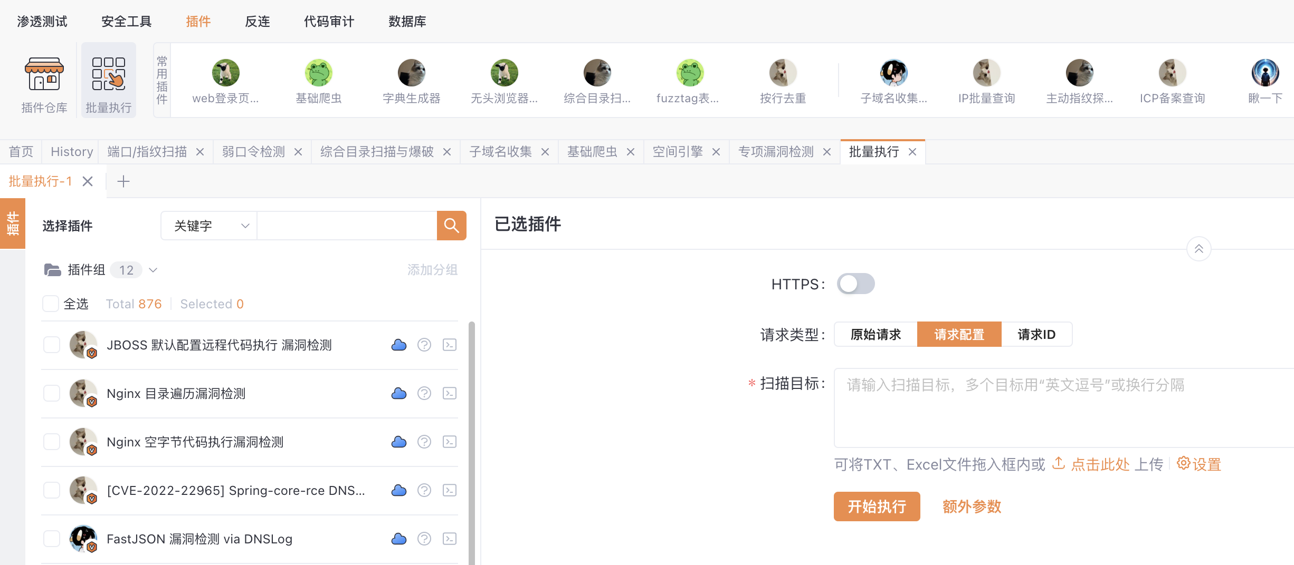Screen dimensions: 1294x565
Task: Click the 额外参数 extra parameters link
Action: pyautogui.click(x=972, y=506)
